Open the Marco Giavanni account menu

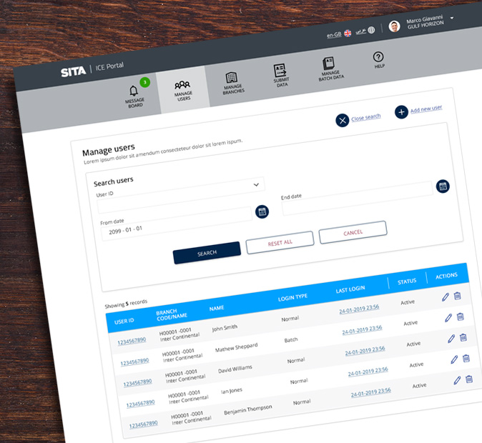coord(452,17)
